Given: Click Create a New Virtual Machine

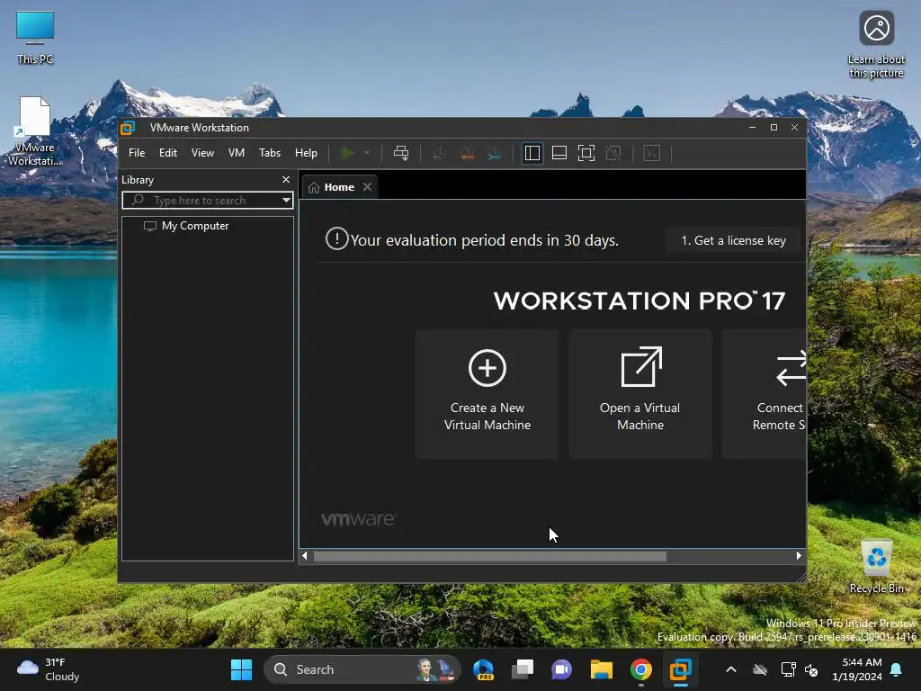Looking at the screenshot, I should (487, 394).
